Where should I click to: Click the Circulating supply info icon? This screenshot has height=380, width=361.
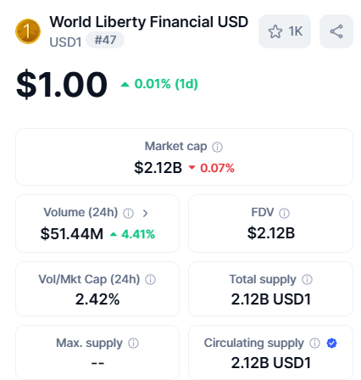click(x=314, y=344)
